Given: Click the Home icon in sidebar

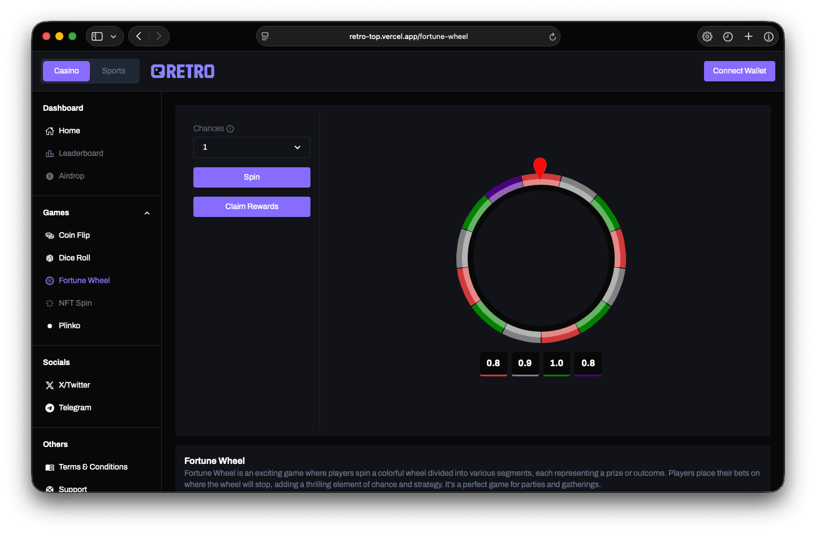Looking at the screenshot, I should click(x=50, y=131).
